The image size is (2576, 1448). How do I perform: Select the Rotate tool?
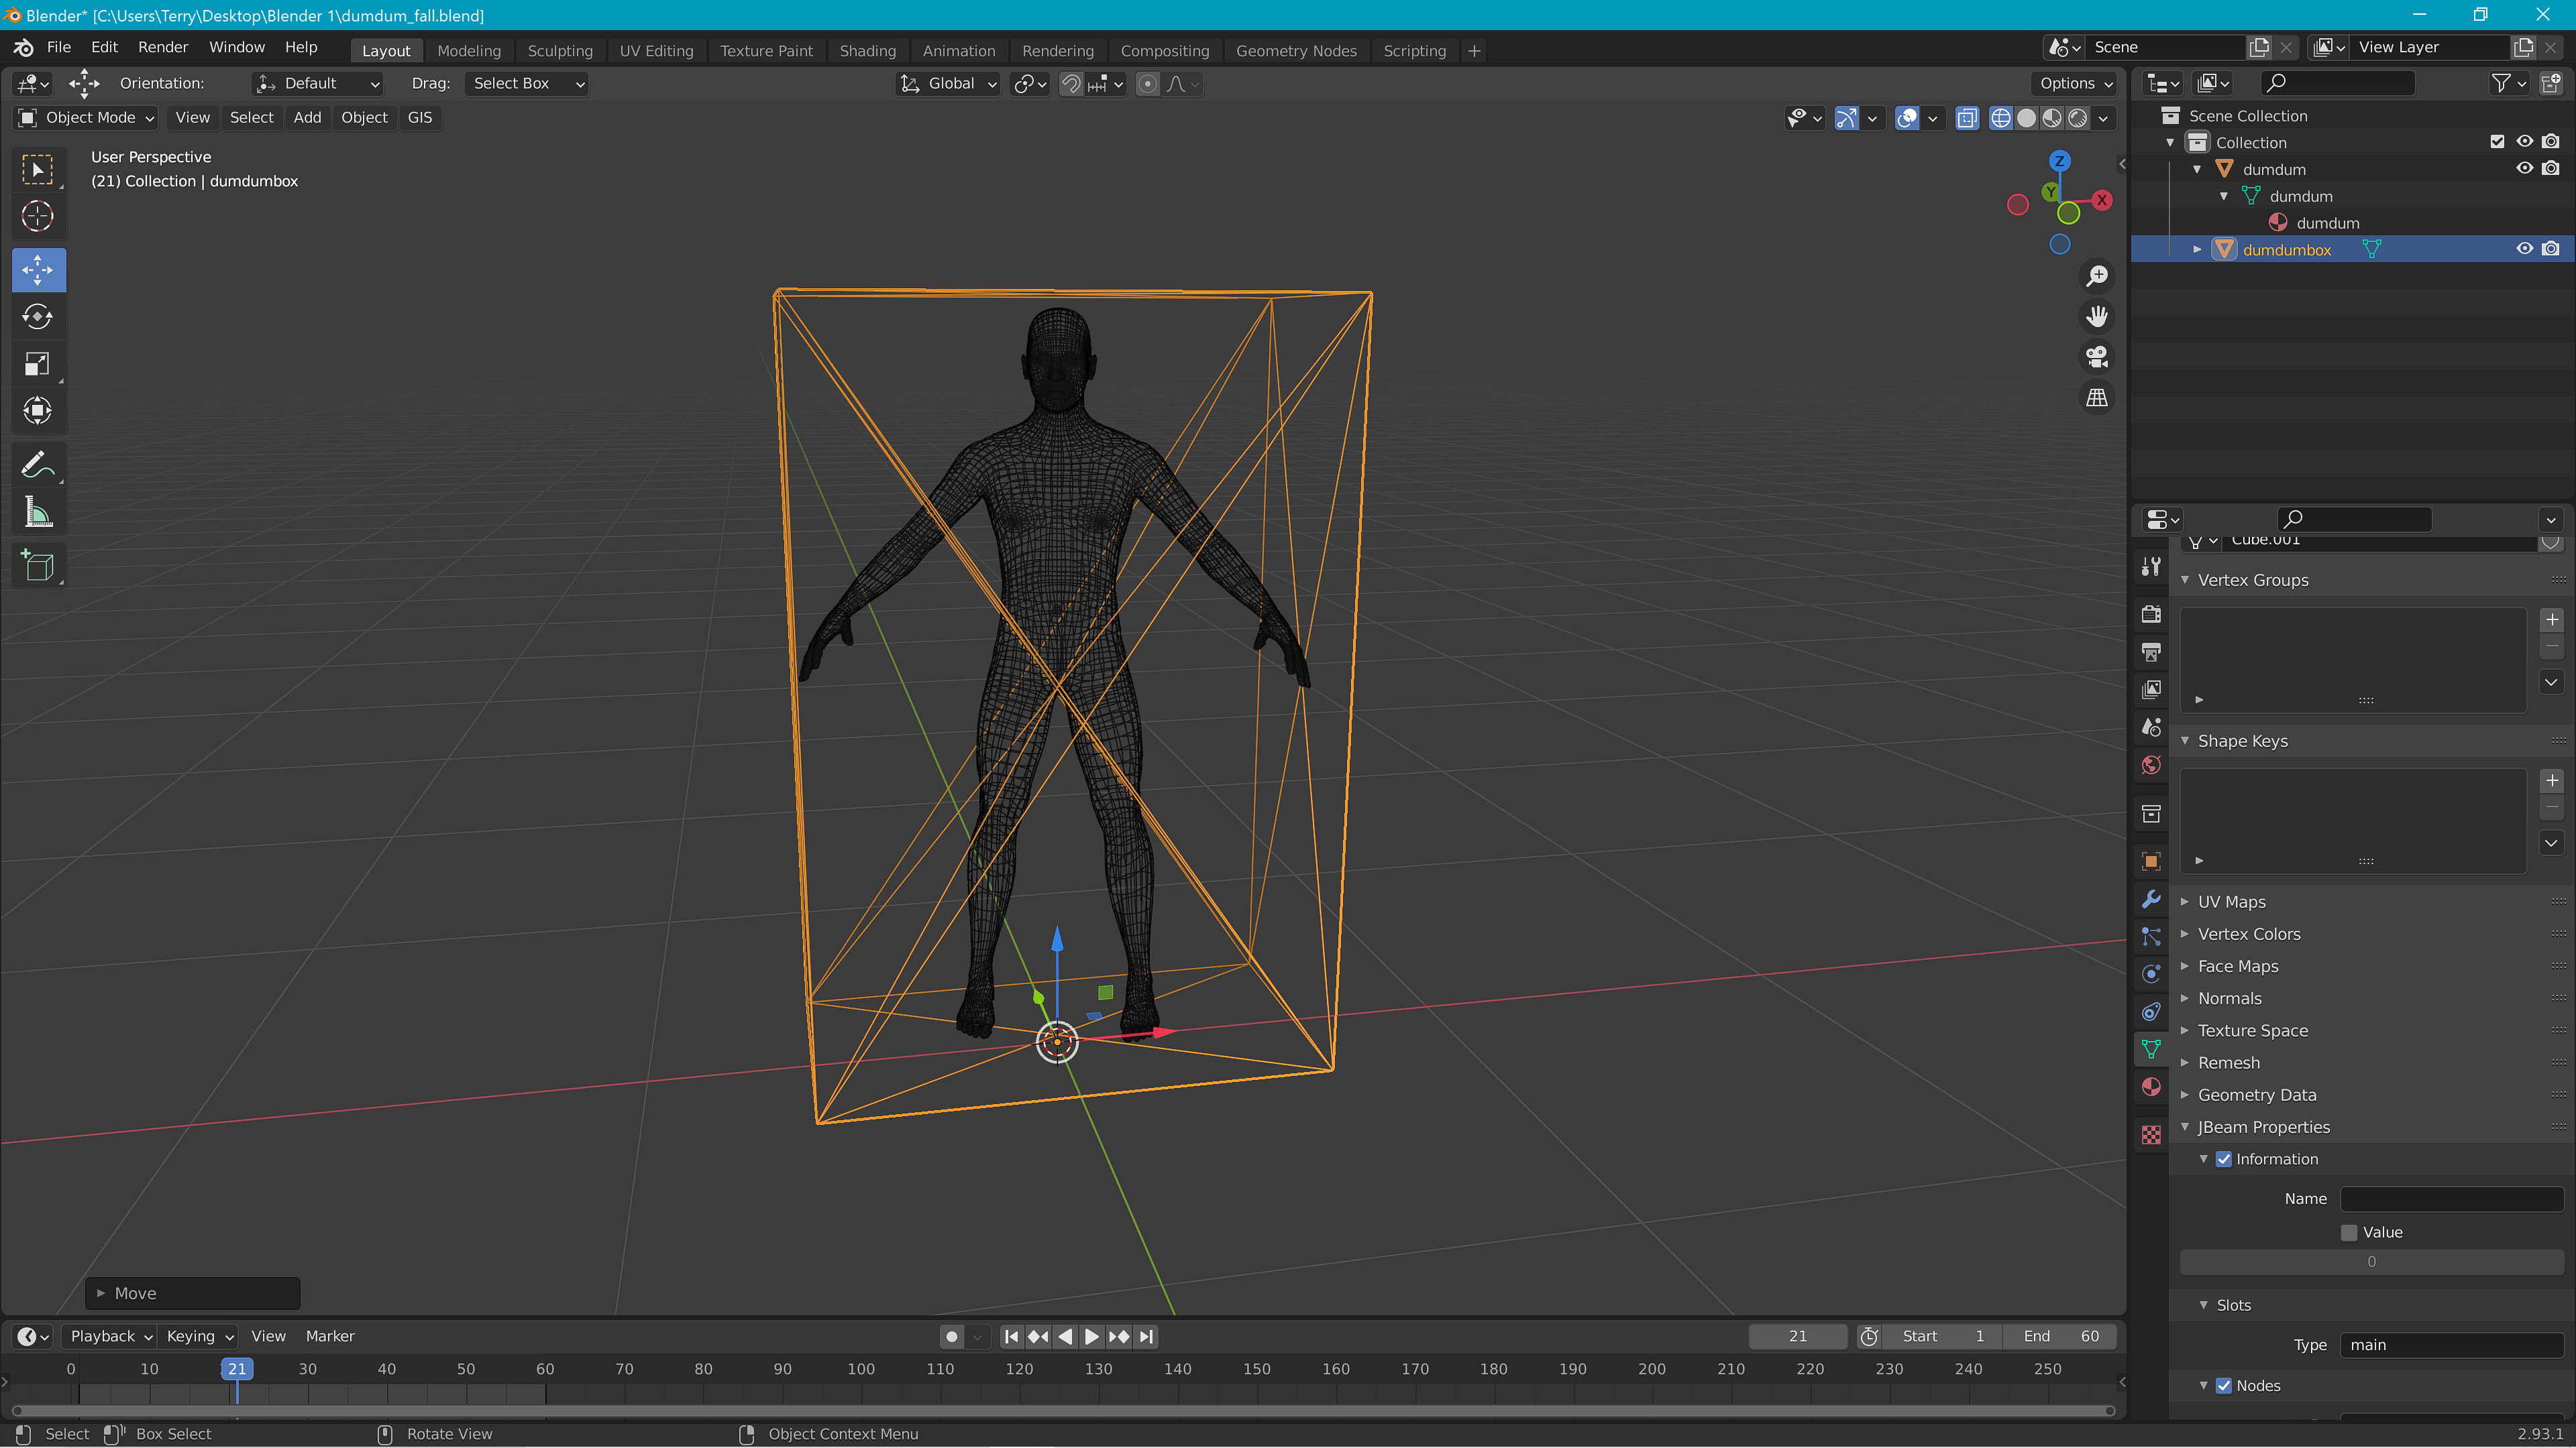38,317
